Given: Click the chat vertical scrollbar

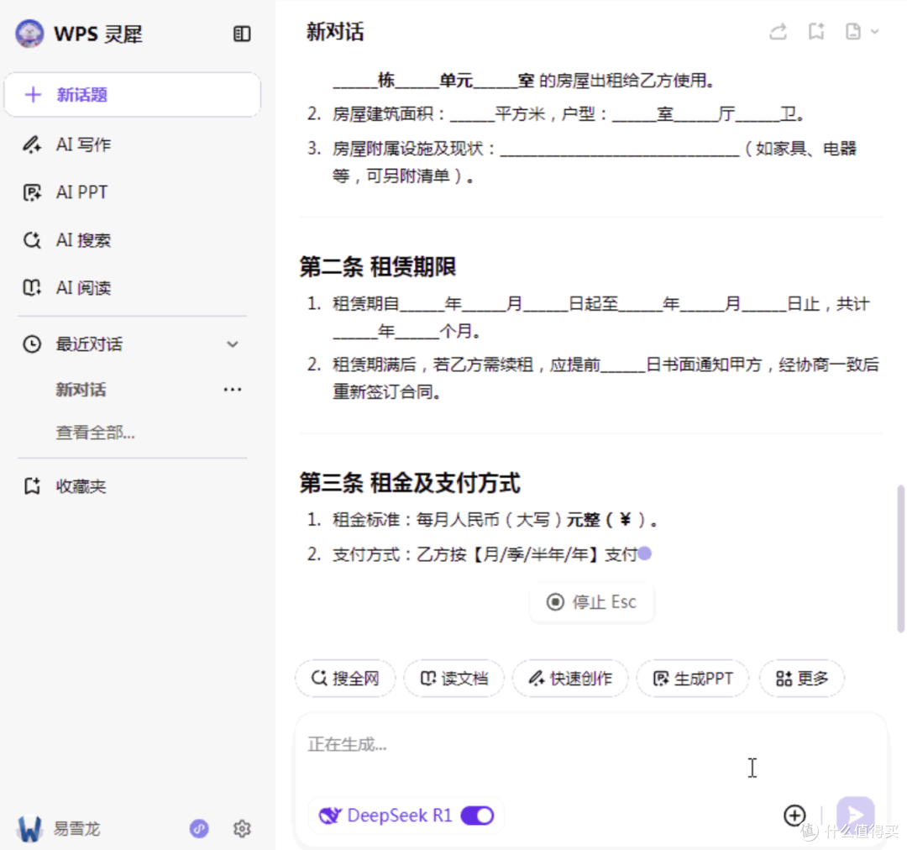Looking at the screenshot, I should [x=900, y=559].
